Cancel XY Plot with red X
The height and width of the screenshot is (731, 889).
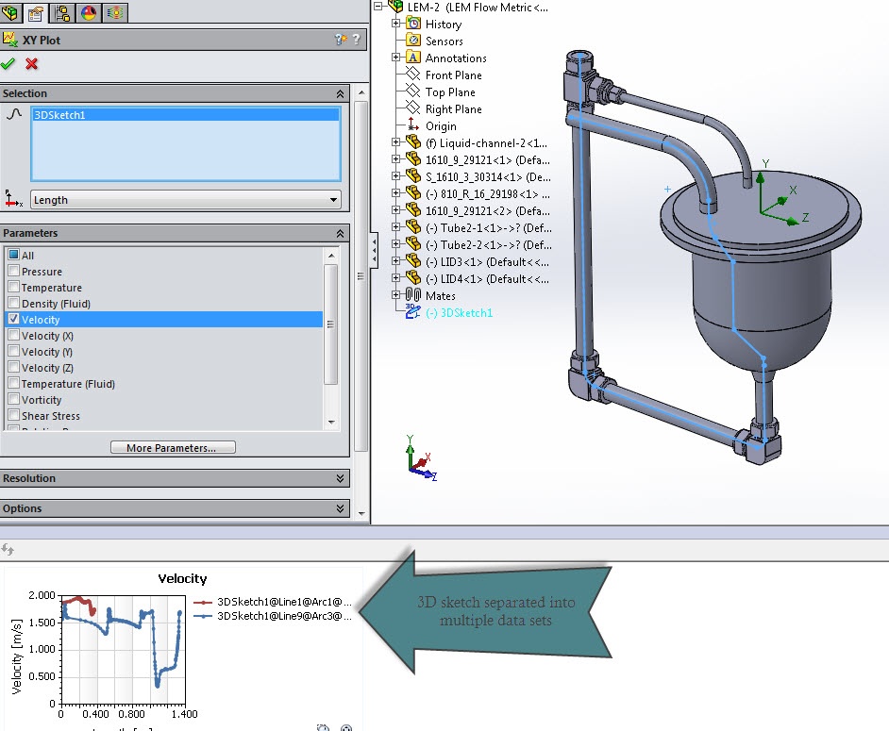[32, 64]
